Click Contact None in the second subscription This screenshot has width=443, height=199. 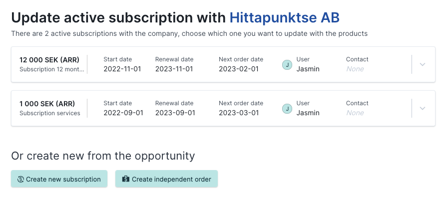tap(355, 113)
